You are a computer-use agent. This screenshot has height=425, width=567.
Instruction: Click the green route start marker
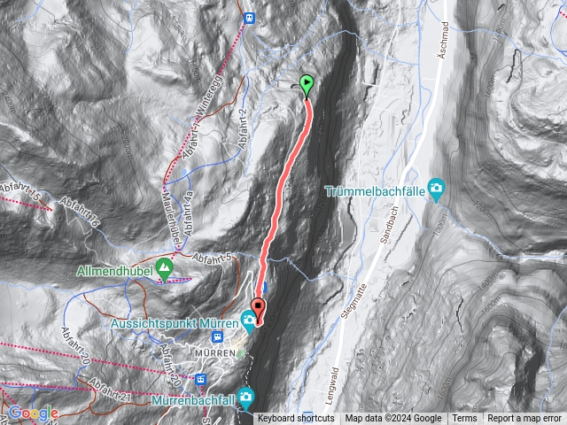pos(307,86)
